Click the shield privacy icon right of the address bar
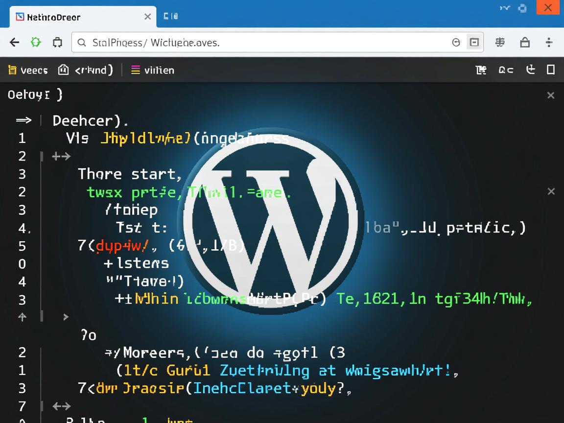Screen dimensions: 564x423 [525, 42]
